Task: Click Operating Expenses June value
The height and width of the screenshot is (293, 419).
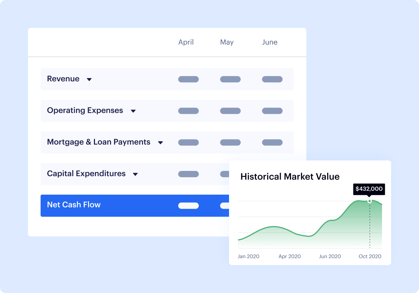Action: point(272,111)
